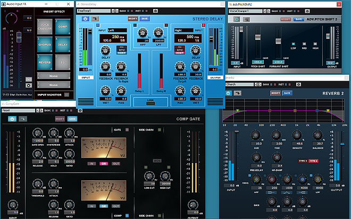Click the Reverb 2 DENSITY knob

point(297,135)
